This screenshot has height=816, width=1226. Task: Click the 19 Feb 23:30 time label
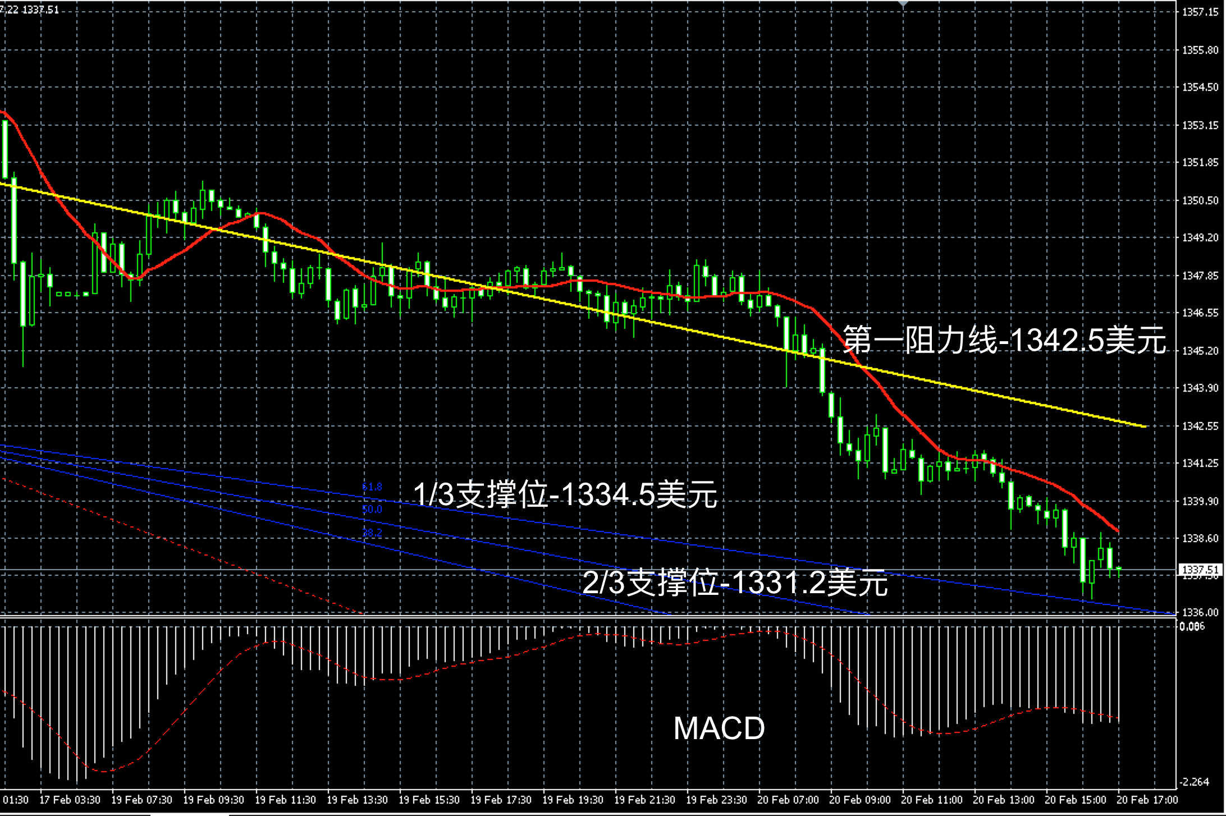coord(716,800)
